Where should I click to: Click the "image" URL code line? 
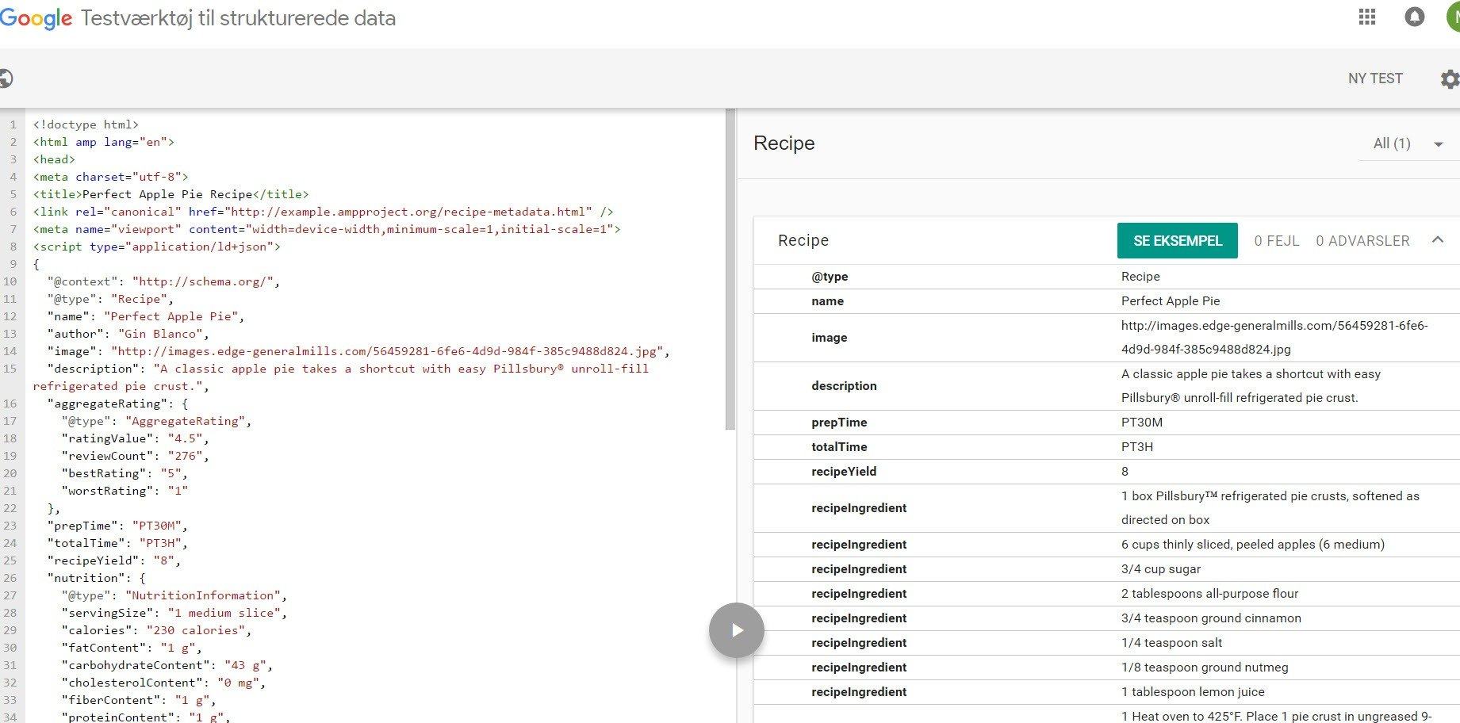click(x=358, y=351)
